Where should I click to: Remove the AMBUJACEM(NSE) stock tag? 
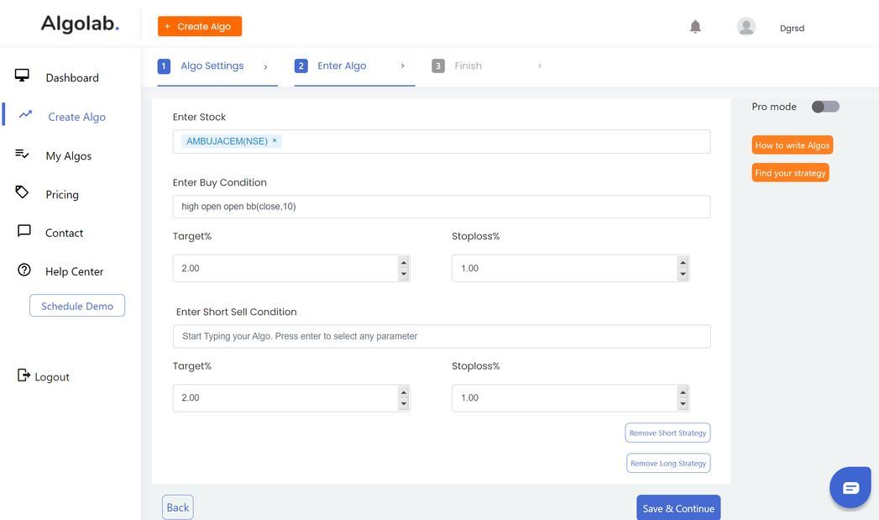pyautogui.click(x=275, y=141)
